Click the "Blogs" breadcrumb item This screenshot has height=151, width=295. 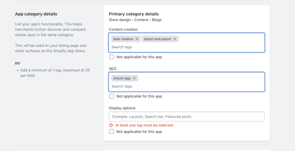click(x=157, y=20)
